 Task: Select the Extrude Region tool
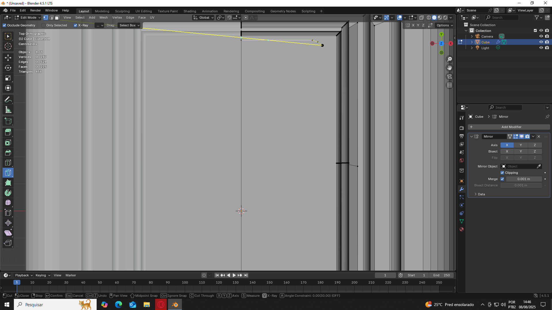pos(8,132)
